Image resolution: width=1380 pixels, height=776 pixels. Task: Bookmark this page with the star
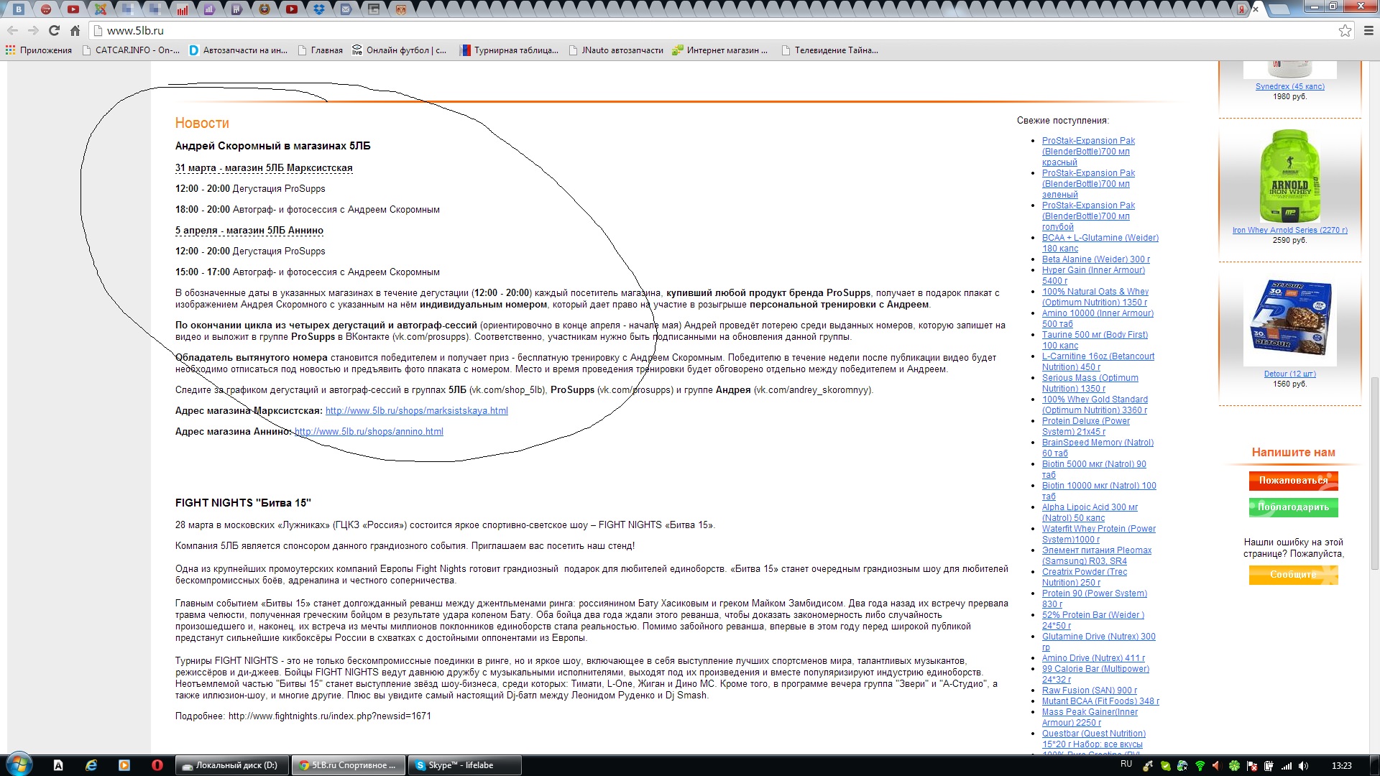[1345, 30]
